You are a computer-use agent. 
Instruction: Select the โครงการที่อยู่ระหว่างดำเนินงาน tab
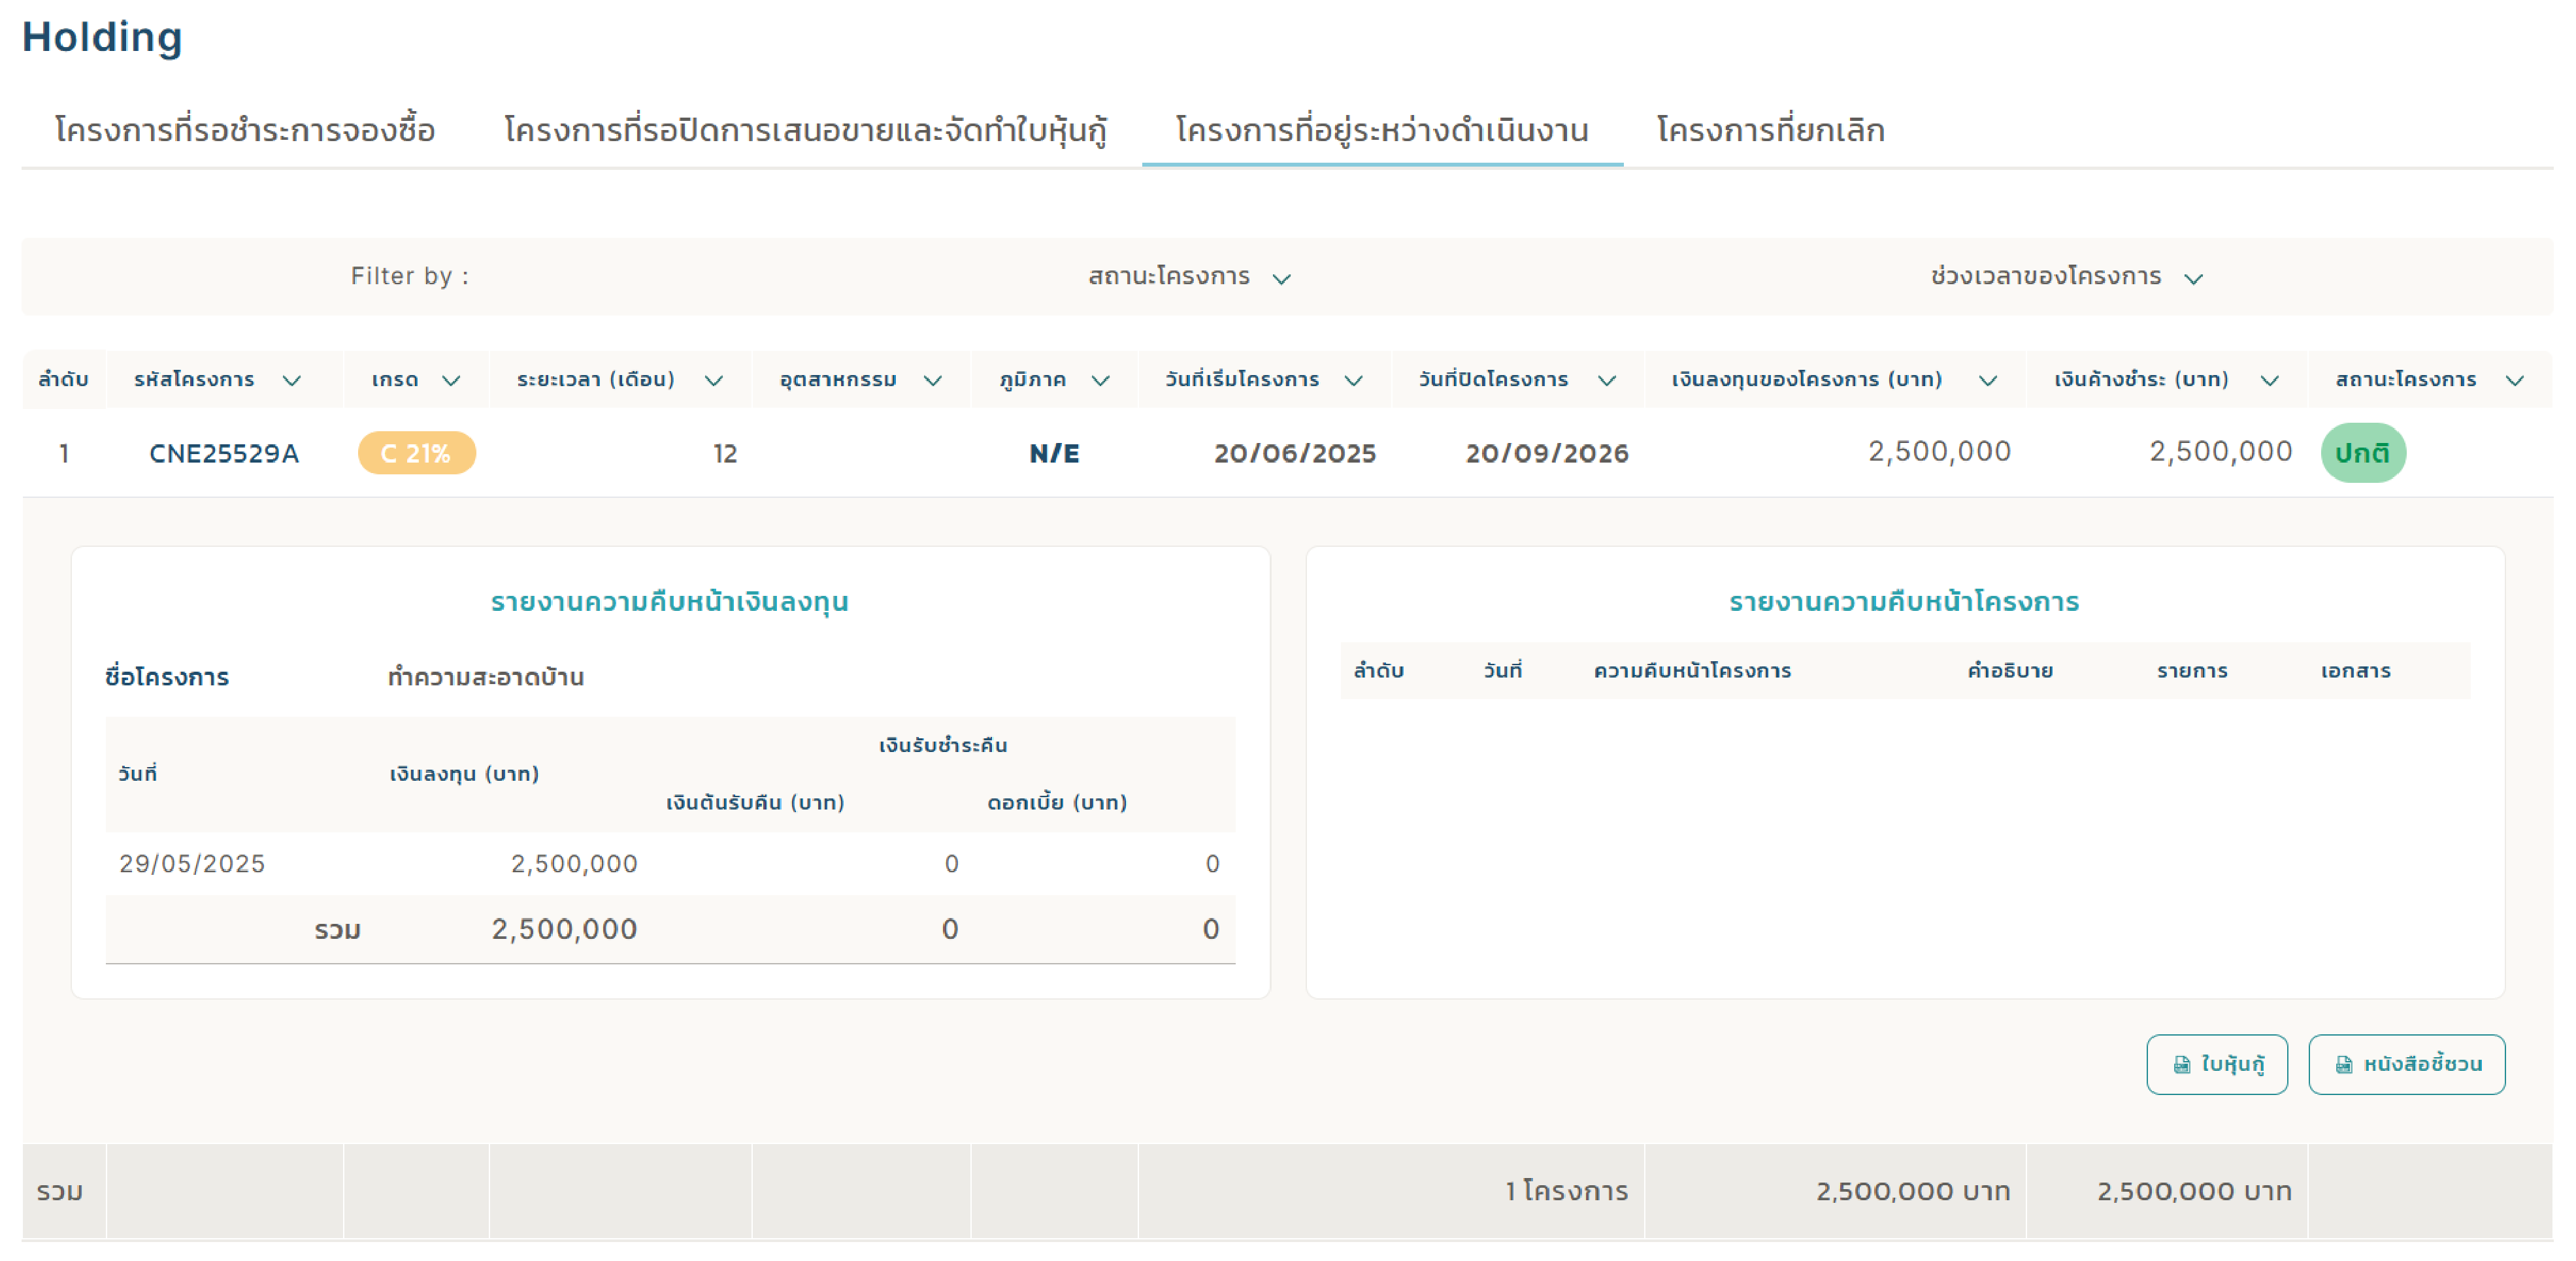tap(1382, 130)
